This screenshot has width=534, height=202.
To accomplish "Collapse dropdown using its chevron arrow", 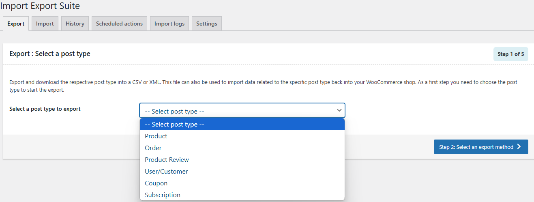I will [339, 110].
